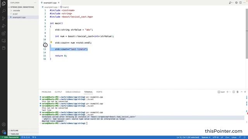Click the boost::lexical_cast code line
This screenshot has height=139, width=248.
(x=84, y=36)
